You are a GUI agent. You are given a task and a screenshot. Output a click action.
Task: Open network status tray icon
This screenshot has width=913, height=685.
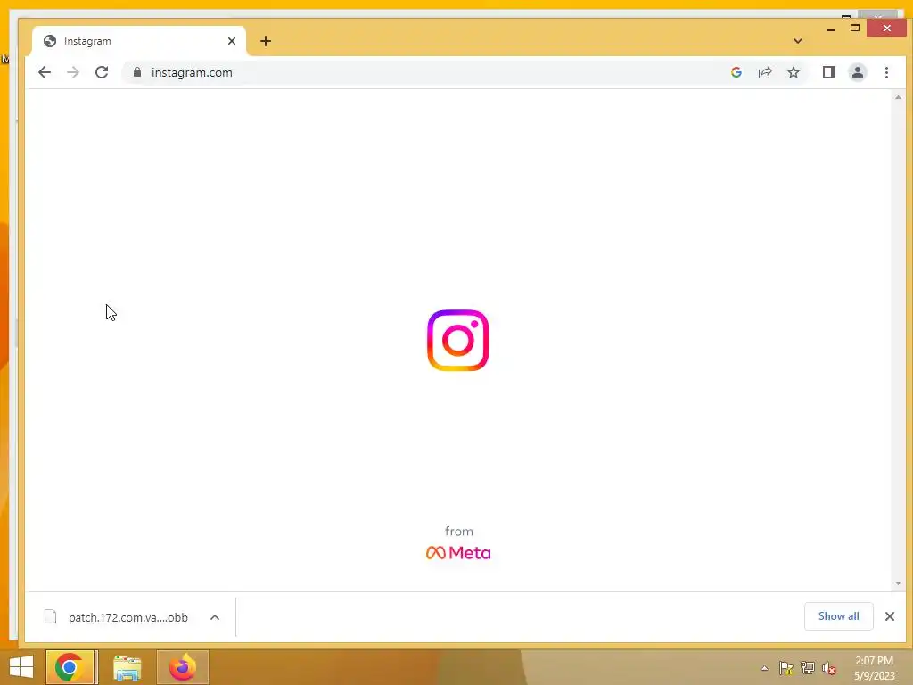[807, 668]
